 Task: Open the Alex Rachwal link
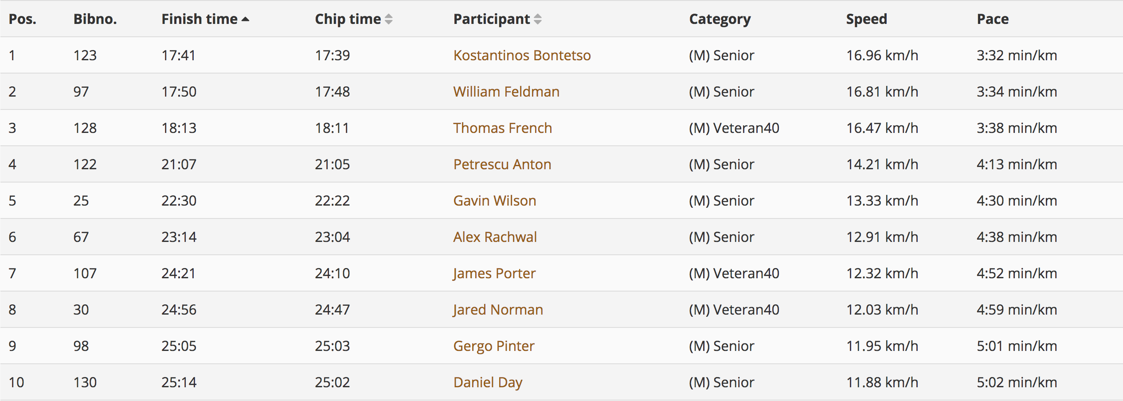[495, 237]
